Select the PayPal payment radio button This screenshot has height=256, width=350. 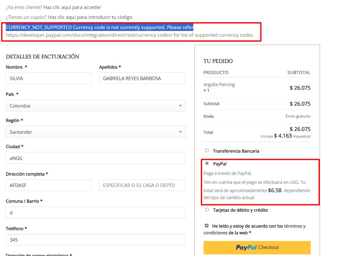point(207,163)
